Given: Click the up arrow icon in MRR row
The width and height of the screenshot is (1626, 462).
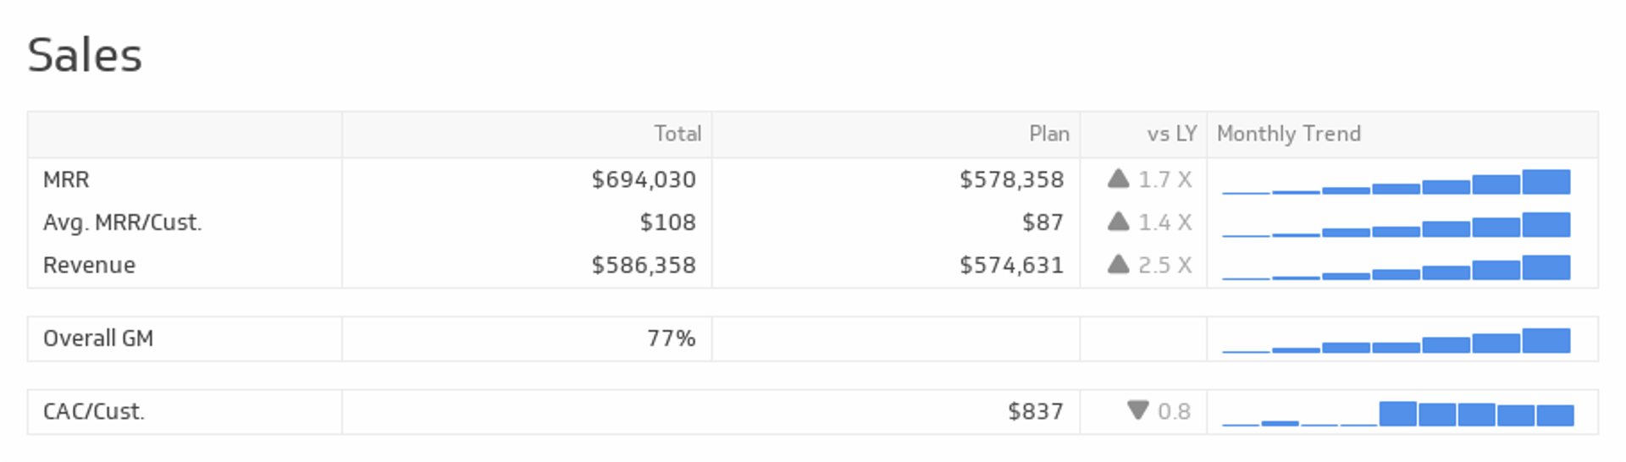Looking at the screenshot, I should [1118, 179].
